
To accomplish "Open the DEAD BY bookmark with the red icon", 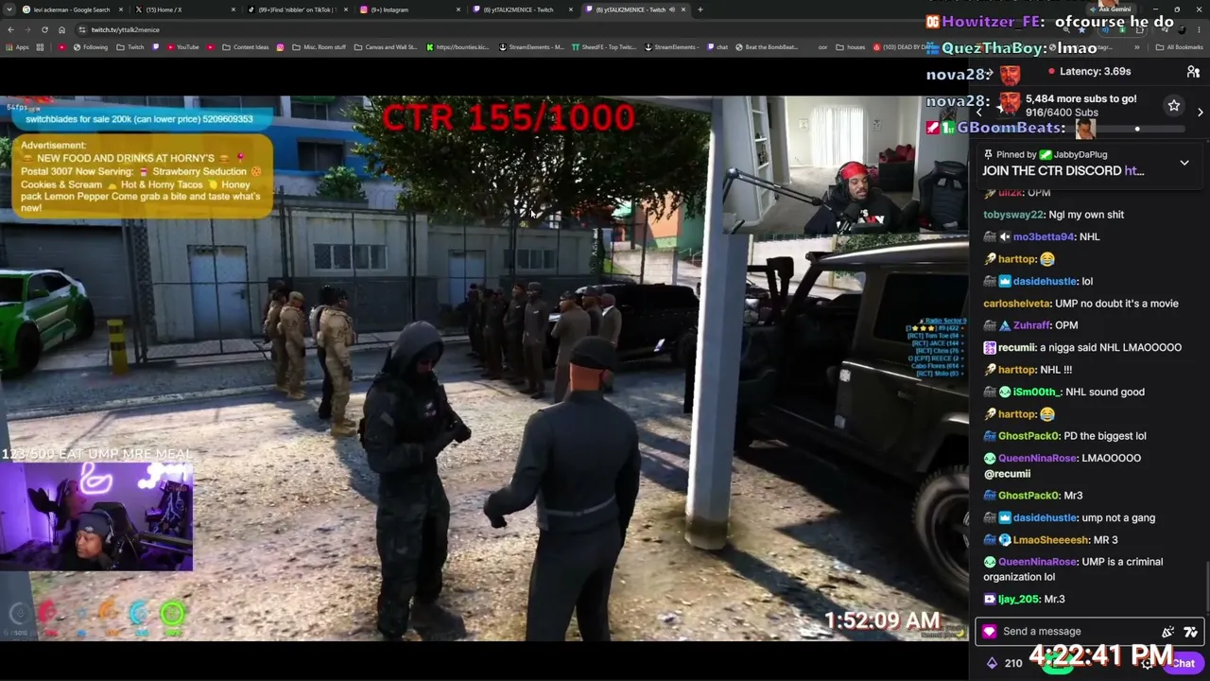I will click(903, 47).
